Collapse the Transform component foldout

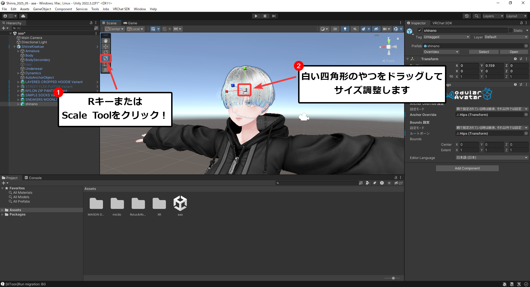408,59
